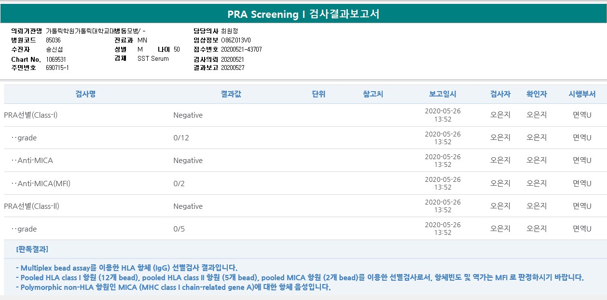Select the PRA선별(Class-I) test row
This screenshot has height=300, width=607.
pyautogui.click(x=31, y=115)
